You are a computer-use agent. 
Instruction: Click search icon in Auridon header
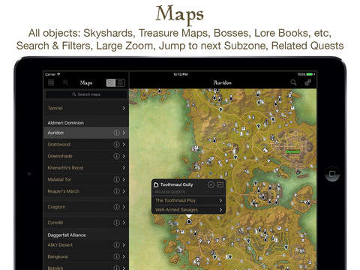pyautogui.click(x=293, y=82)
